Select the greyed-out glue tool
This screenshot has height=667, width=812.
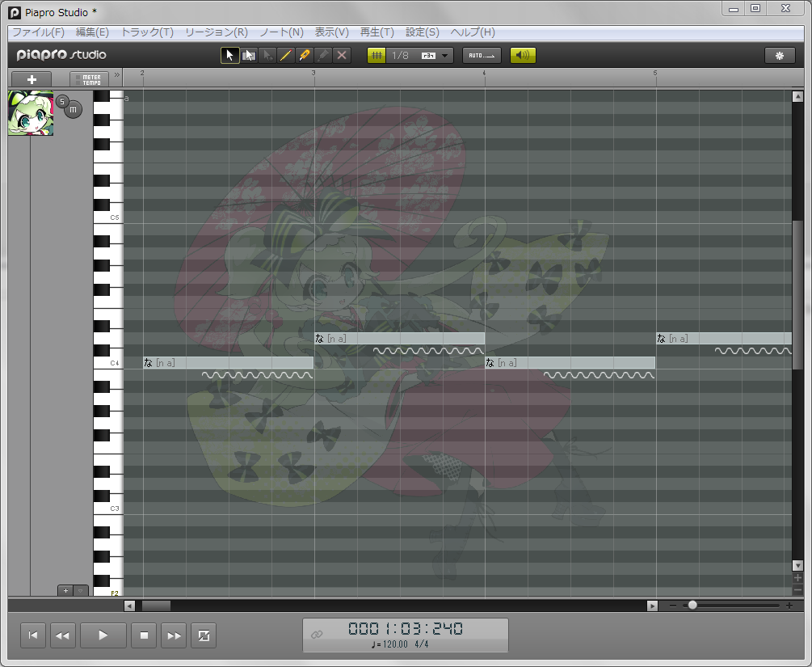point(322,56)
